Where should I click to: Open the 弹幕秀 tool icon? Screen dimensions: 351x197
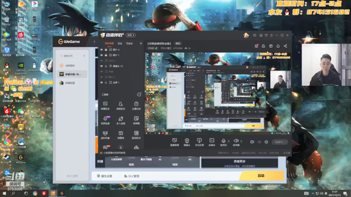(121, 135)
